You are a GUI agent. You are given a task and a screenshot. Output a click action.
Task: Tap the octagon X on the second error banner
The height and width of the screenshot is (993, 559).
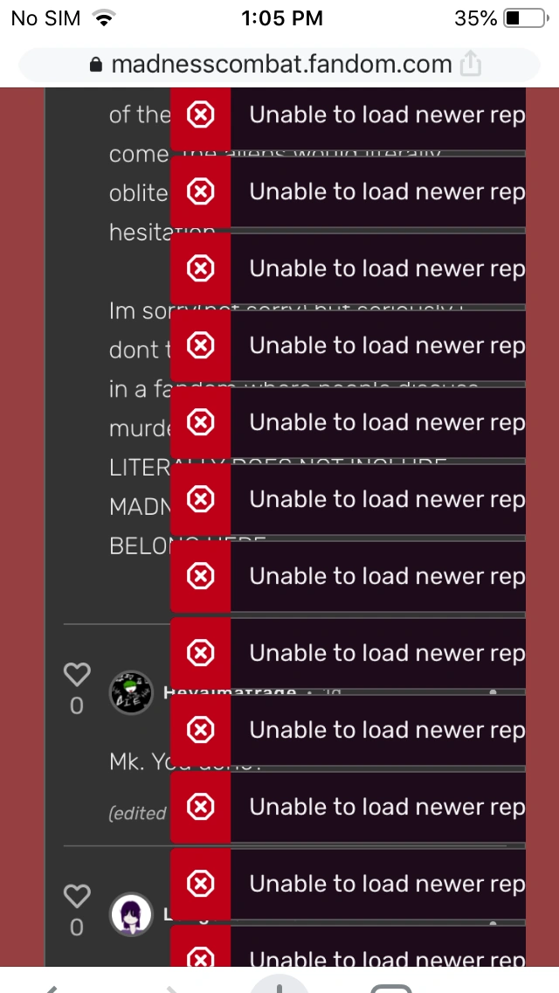[x=201, y=191]
